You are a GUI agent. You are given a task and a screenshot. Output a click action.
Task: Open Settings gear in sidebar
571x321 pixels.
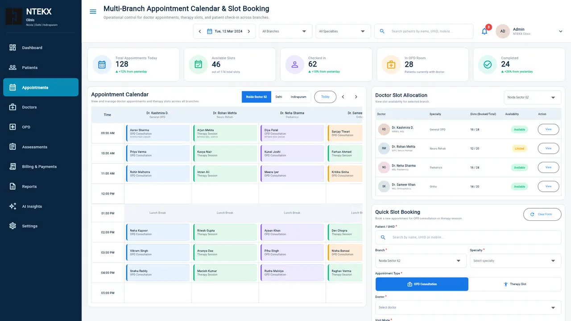12,226
